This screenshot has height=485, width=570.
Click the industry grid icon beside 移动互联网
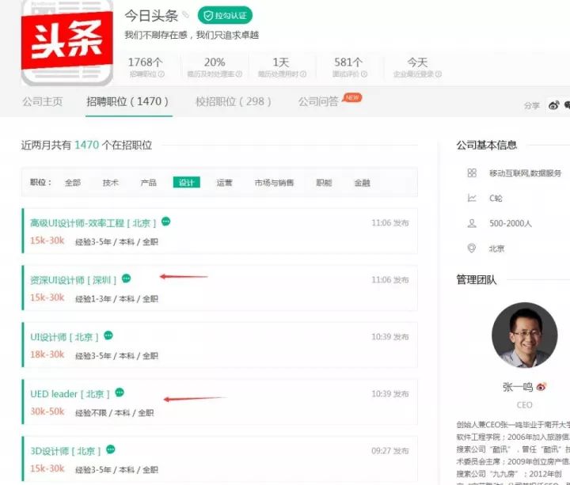point(472,172)
